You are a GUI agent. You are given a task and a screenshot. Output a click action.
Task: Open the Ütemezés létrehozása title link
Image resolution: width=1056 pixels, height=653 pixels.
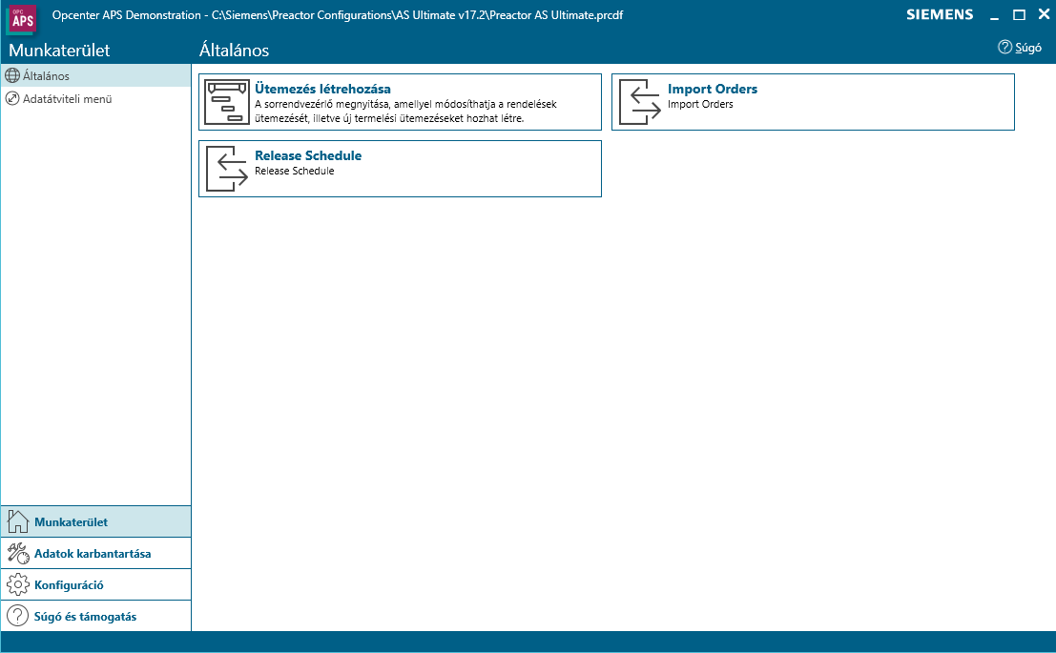coord(322,90)
